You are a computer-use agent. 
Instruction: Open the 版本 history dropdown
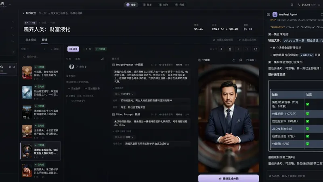(252, 60)
